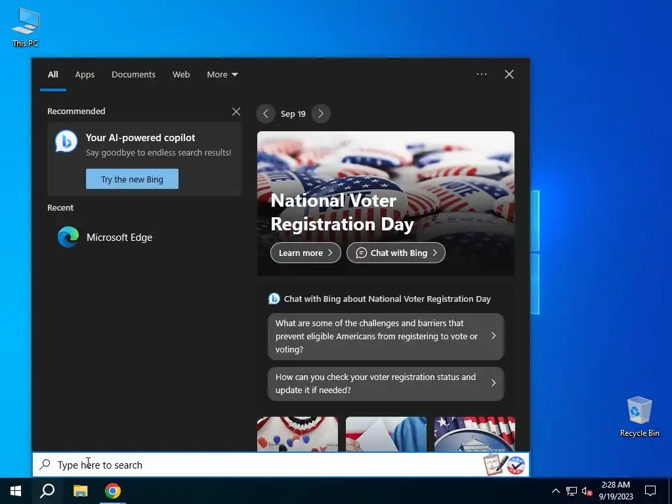This screenshot has width=672, height=504.
Task: Open the notification center icon
Action: [650, 491]
